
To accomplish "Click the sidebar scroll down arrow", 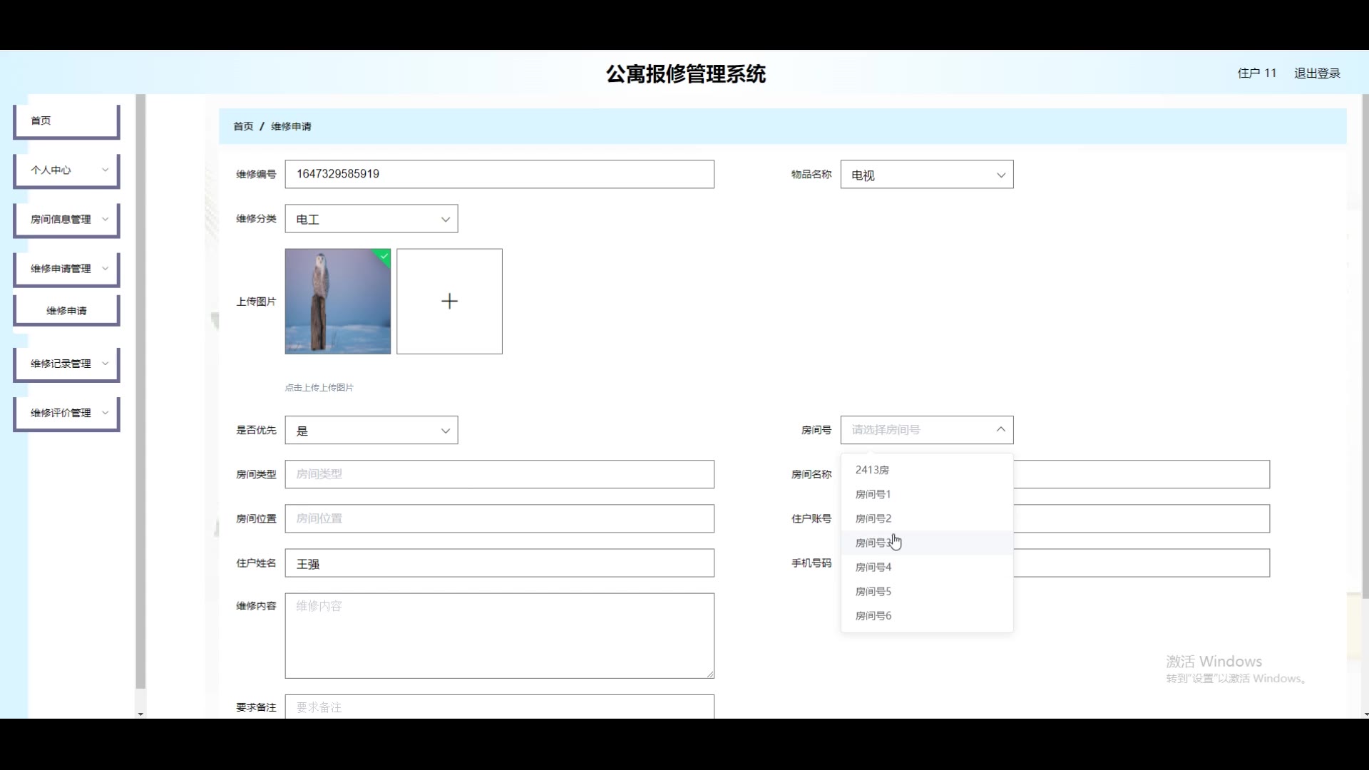I will pyautogui.click(x=140, y=714).
